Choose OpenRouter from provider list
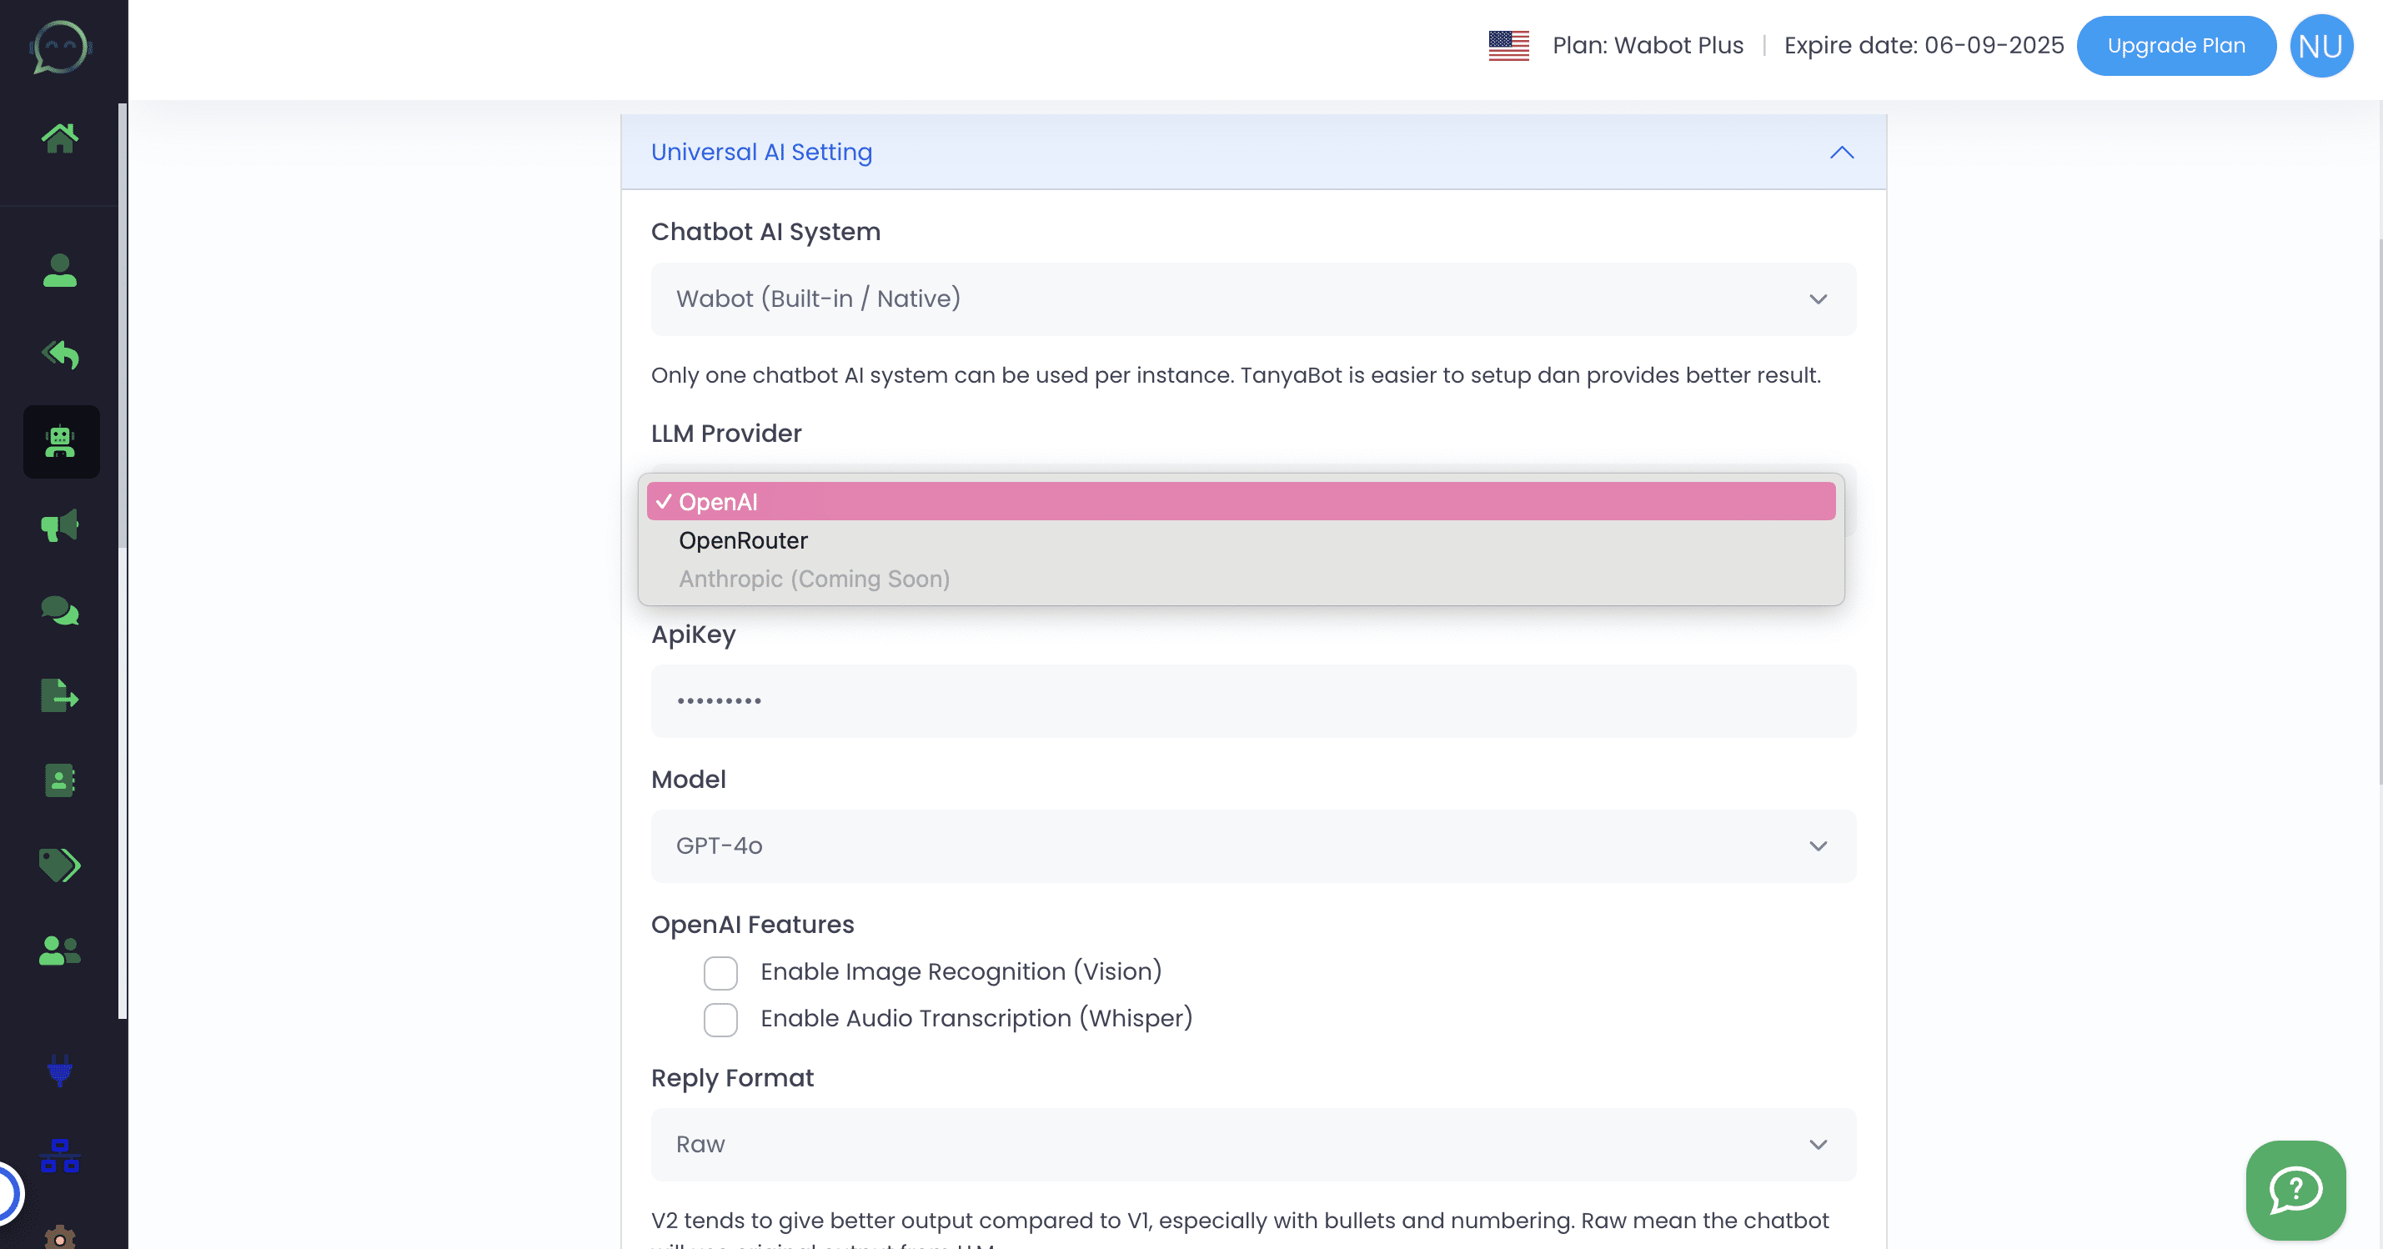2383x1249 pixels. [1241, 540]
